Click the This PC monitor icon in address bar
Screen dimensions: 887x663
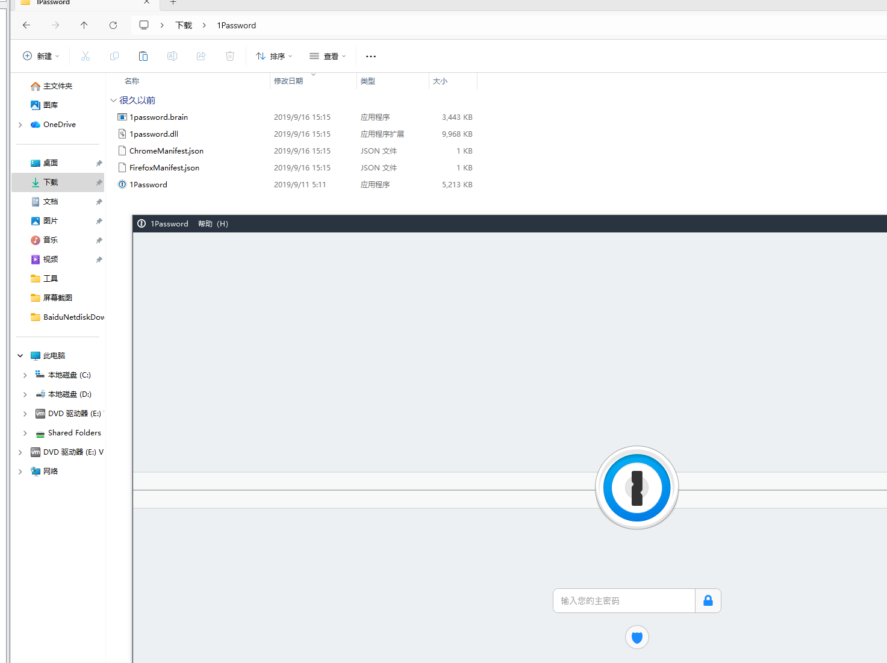click(144, 25)
